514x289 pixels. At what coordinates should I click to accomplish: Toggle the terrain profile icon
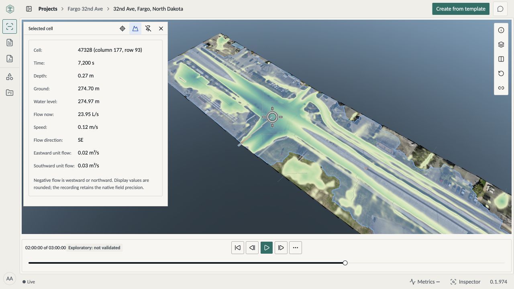(135, 28)
